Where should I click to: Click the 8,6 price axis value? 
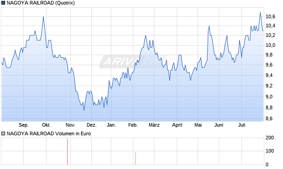(x=269, y=119)
